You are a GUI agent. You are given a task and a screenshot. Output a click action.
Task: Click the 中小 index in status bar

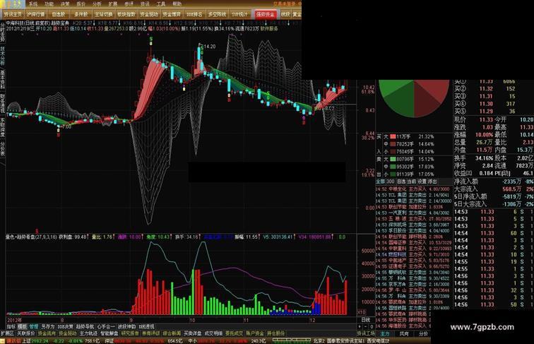[x=192, y=340]
